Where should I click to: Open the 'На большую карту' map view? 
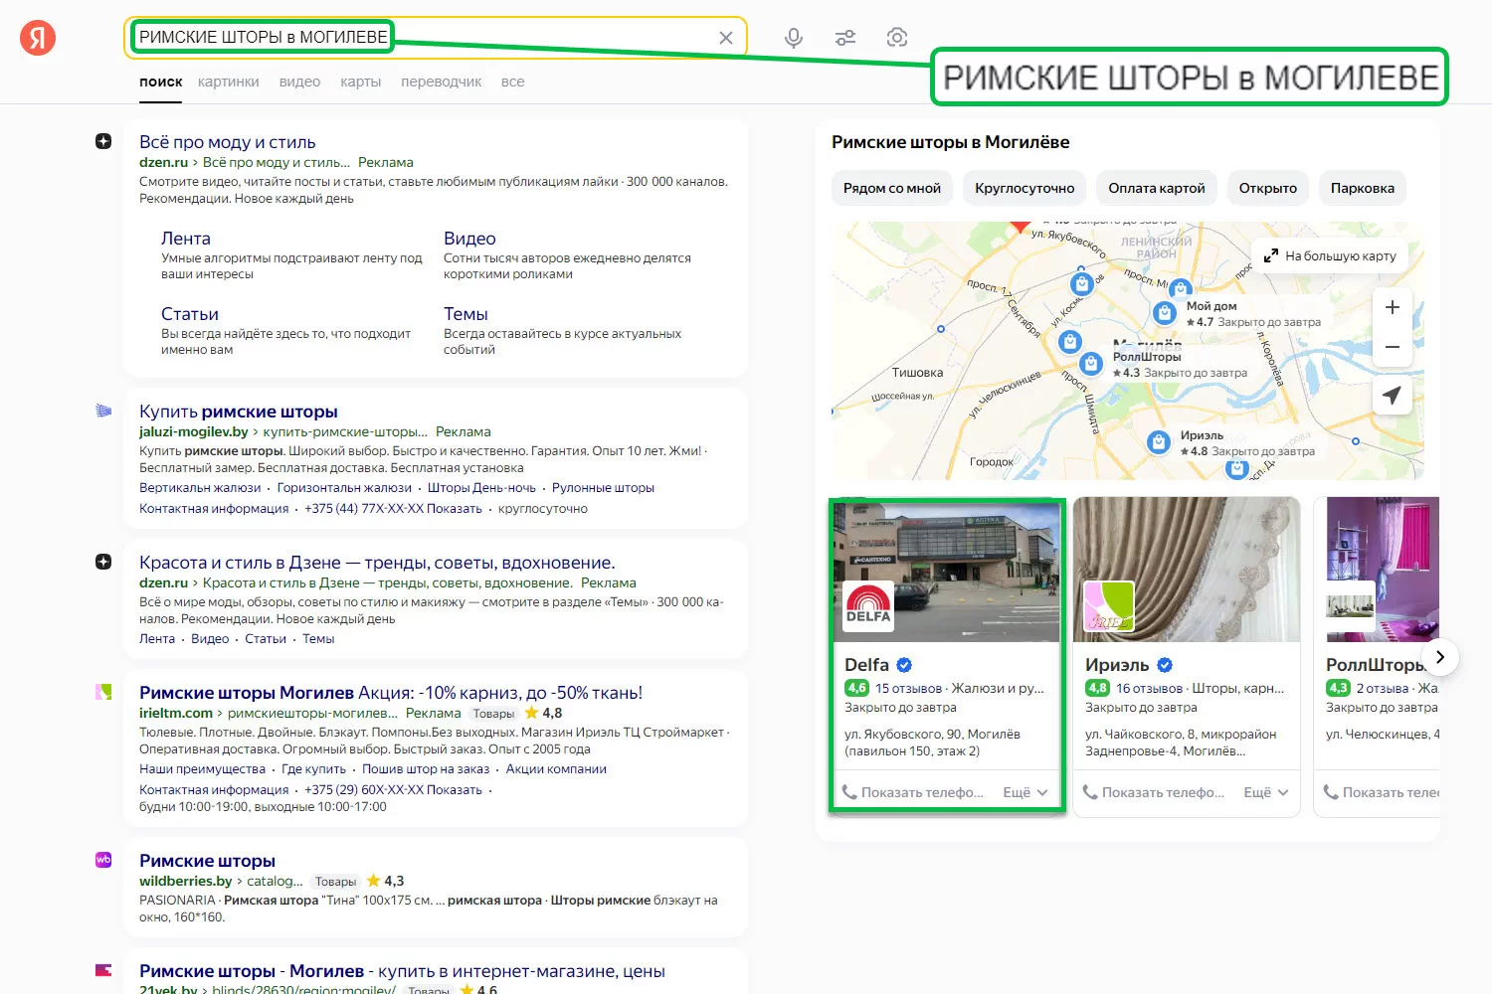point(1330,255)
